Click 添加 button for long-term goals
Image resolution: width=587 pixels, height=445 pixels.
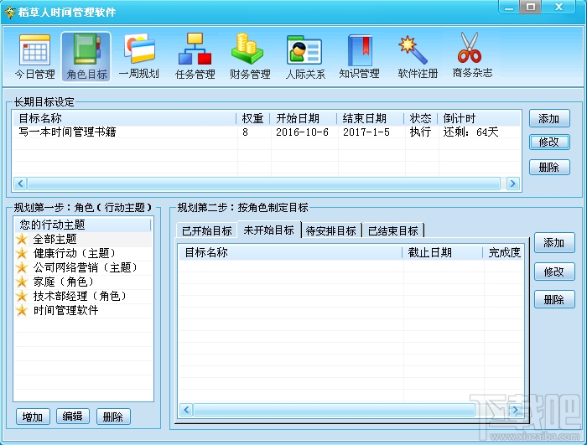pyautogui.click(x=549, y=119)
